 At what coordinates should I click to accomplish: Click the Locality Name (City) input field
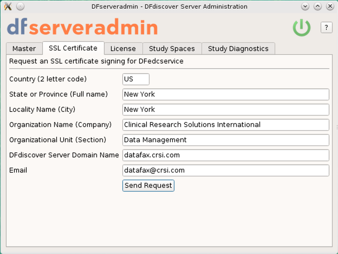pos(226,110)
